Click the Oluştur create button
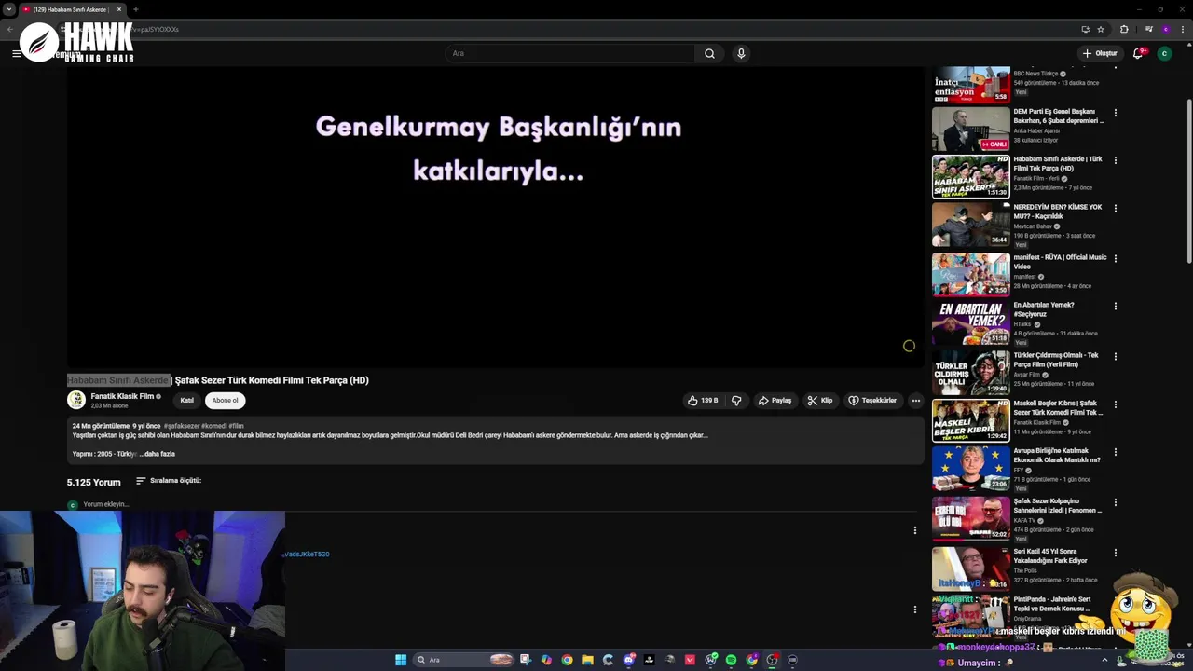Screen dimensions: 1193x671 1100,53
